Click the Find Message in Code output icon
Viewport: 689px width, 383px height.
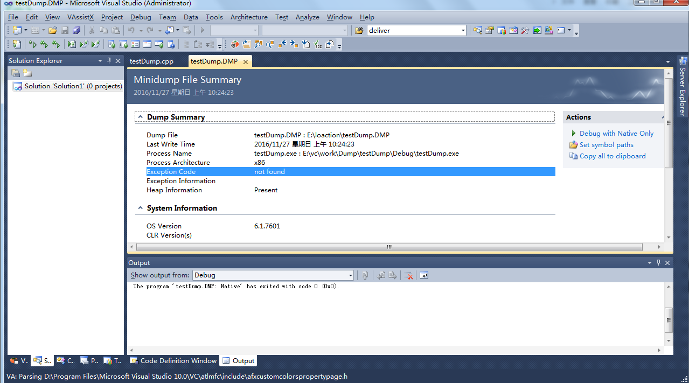point(365,275)
